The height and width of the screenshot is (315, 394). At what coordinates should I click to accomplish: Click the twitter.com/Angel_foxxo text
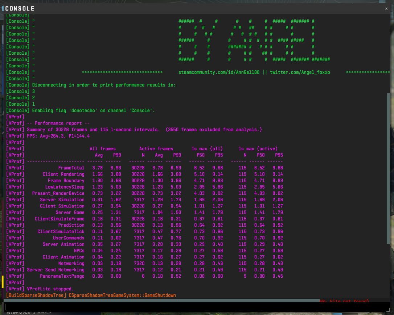pyautogui.click(x=300, y=72)
